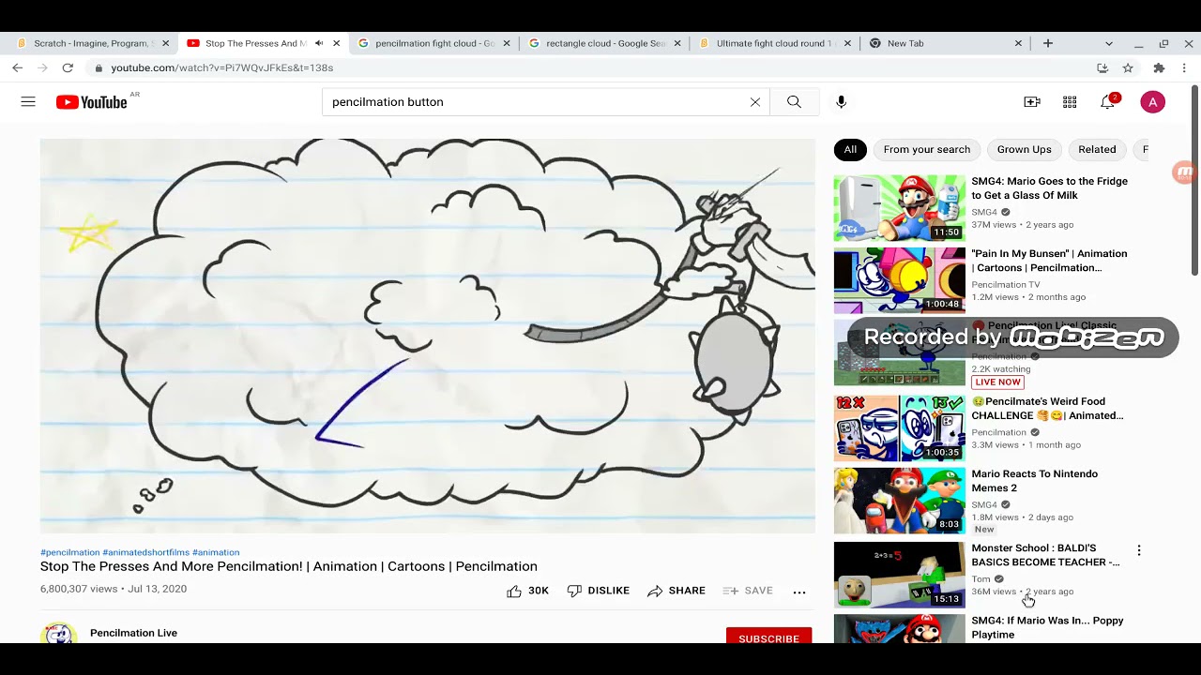Open Pencilmation live stream thumbnail
The image size is (1201, 675).
click(900, 352)
